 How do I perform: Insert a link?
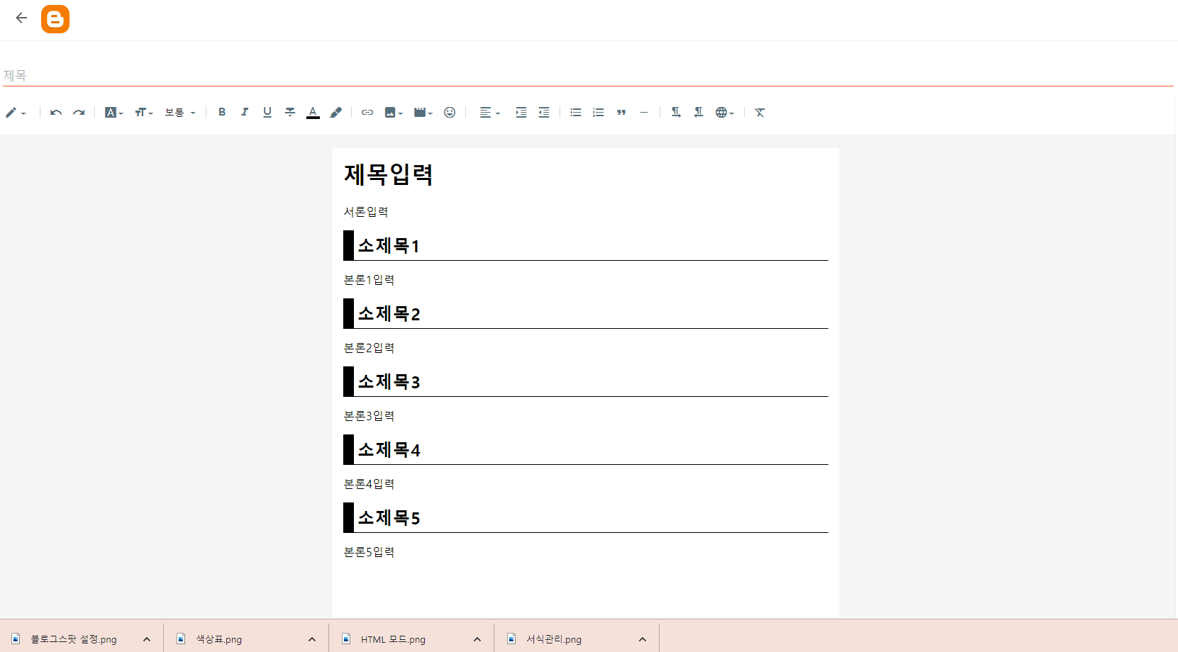point(367,112)
